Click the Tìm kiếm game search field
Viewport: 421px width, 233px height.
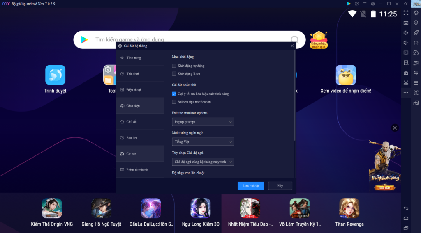tap(189, 40)
